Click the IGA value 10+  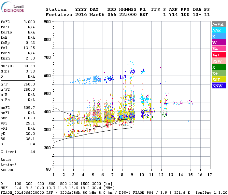click(197, 15)
